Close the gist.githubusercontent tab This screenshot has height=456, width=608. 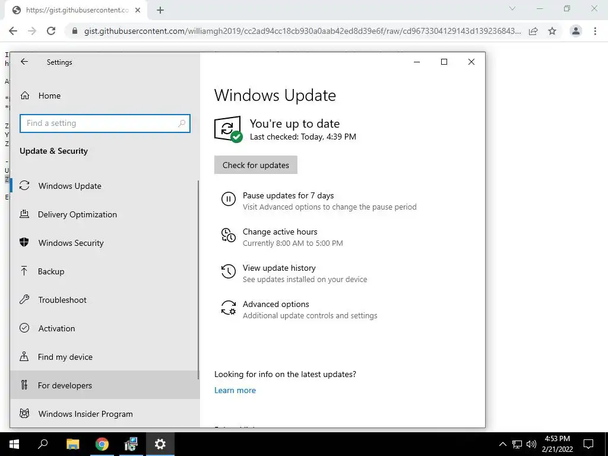[138, 10]
